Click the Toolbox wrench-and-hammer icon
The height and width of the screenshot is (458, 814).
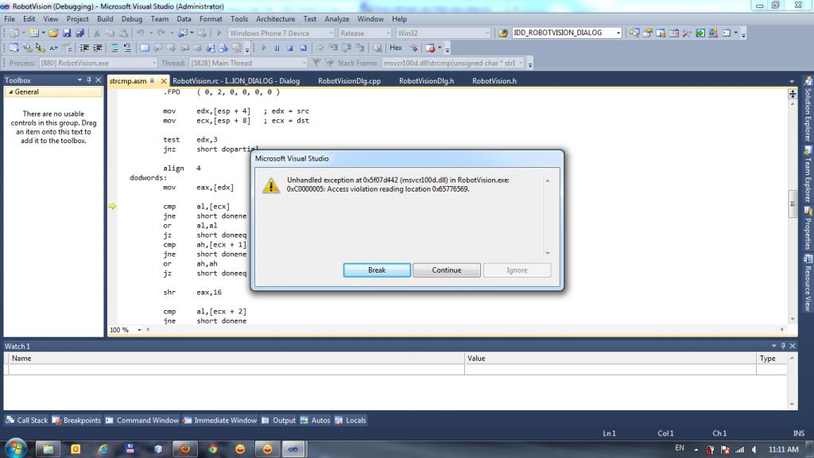tap(687, 33)
